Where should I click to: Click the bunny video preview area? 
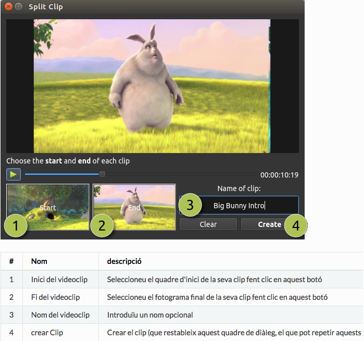pyautogui.click(x=152, y=85)
